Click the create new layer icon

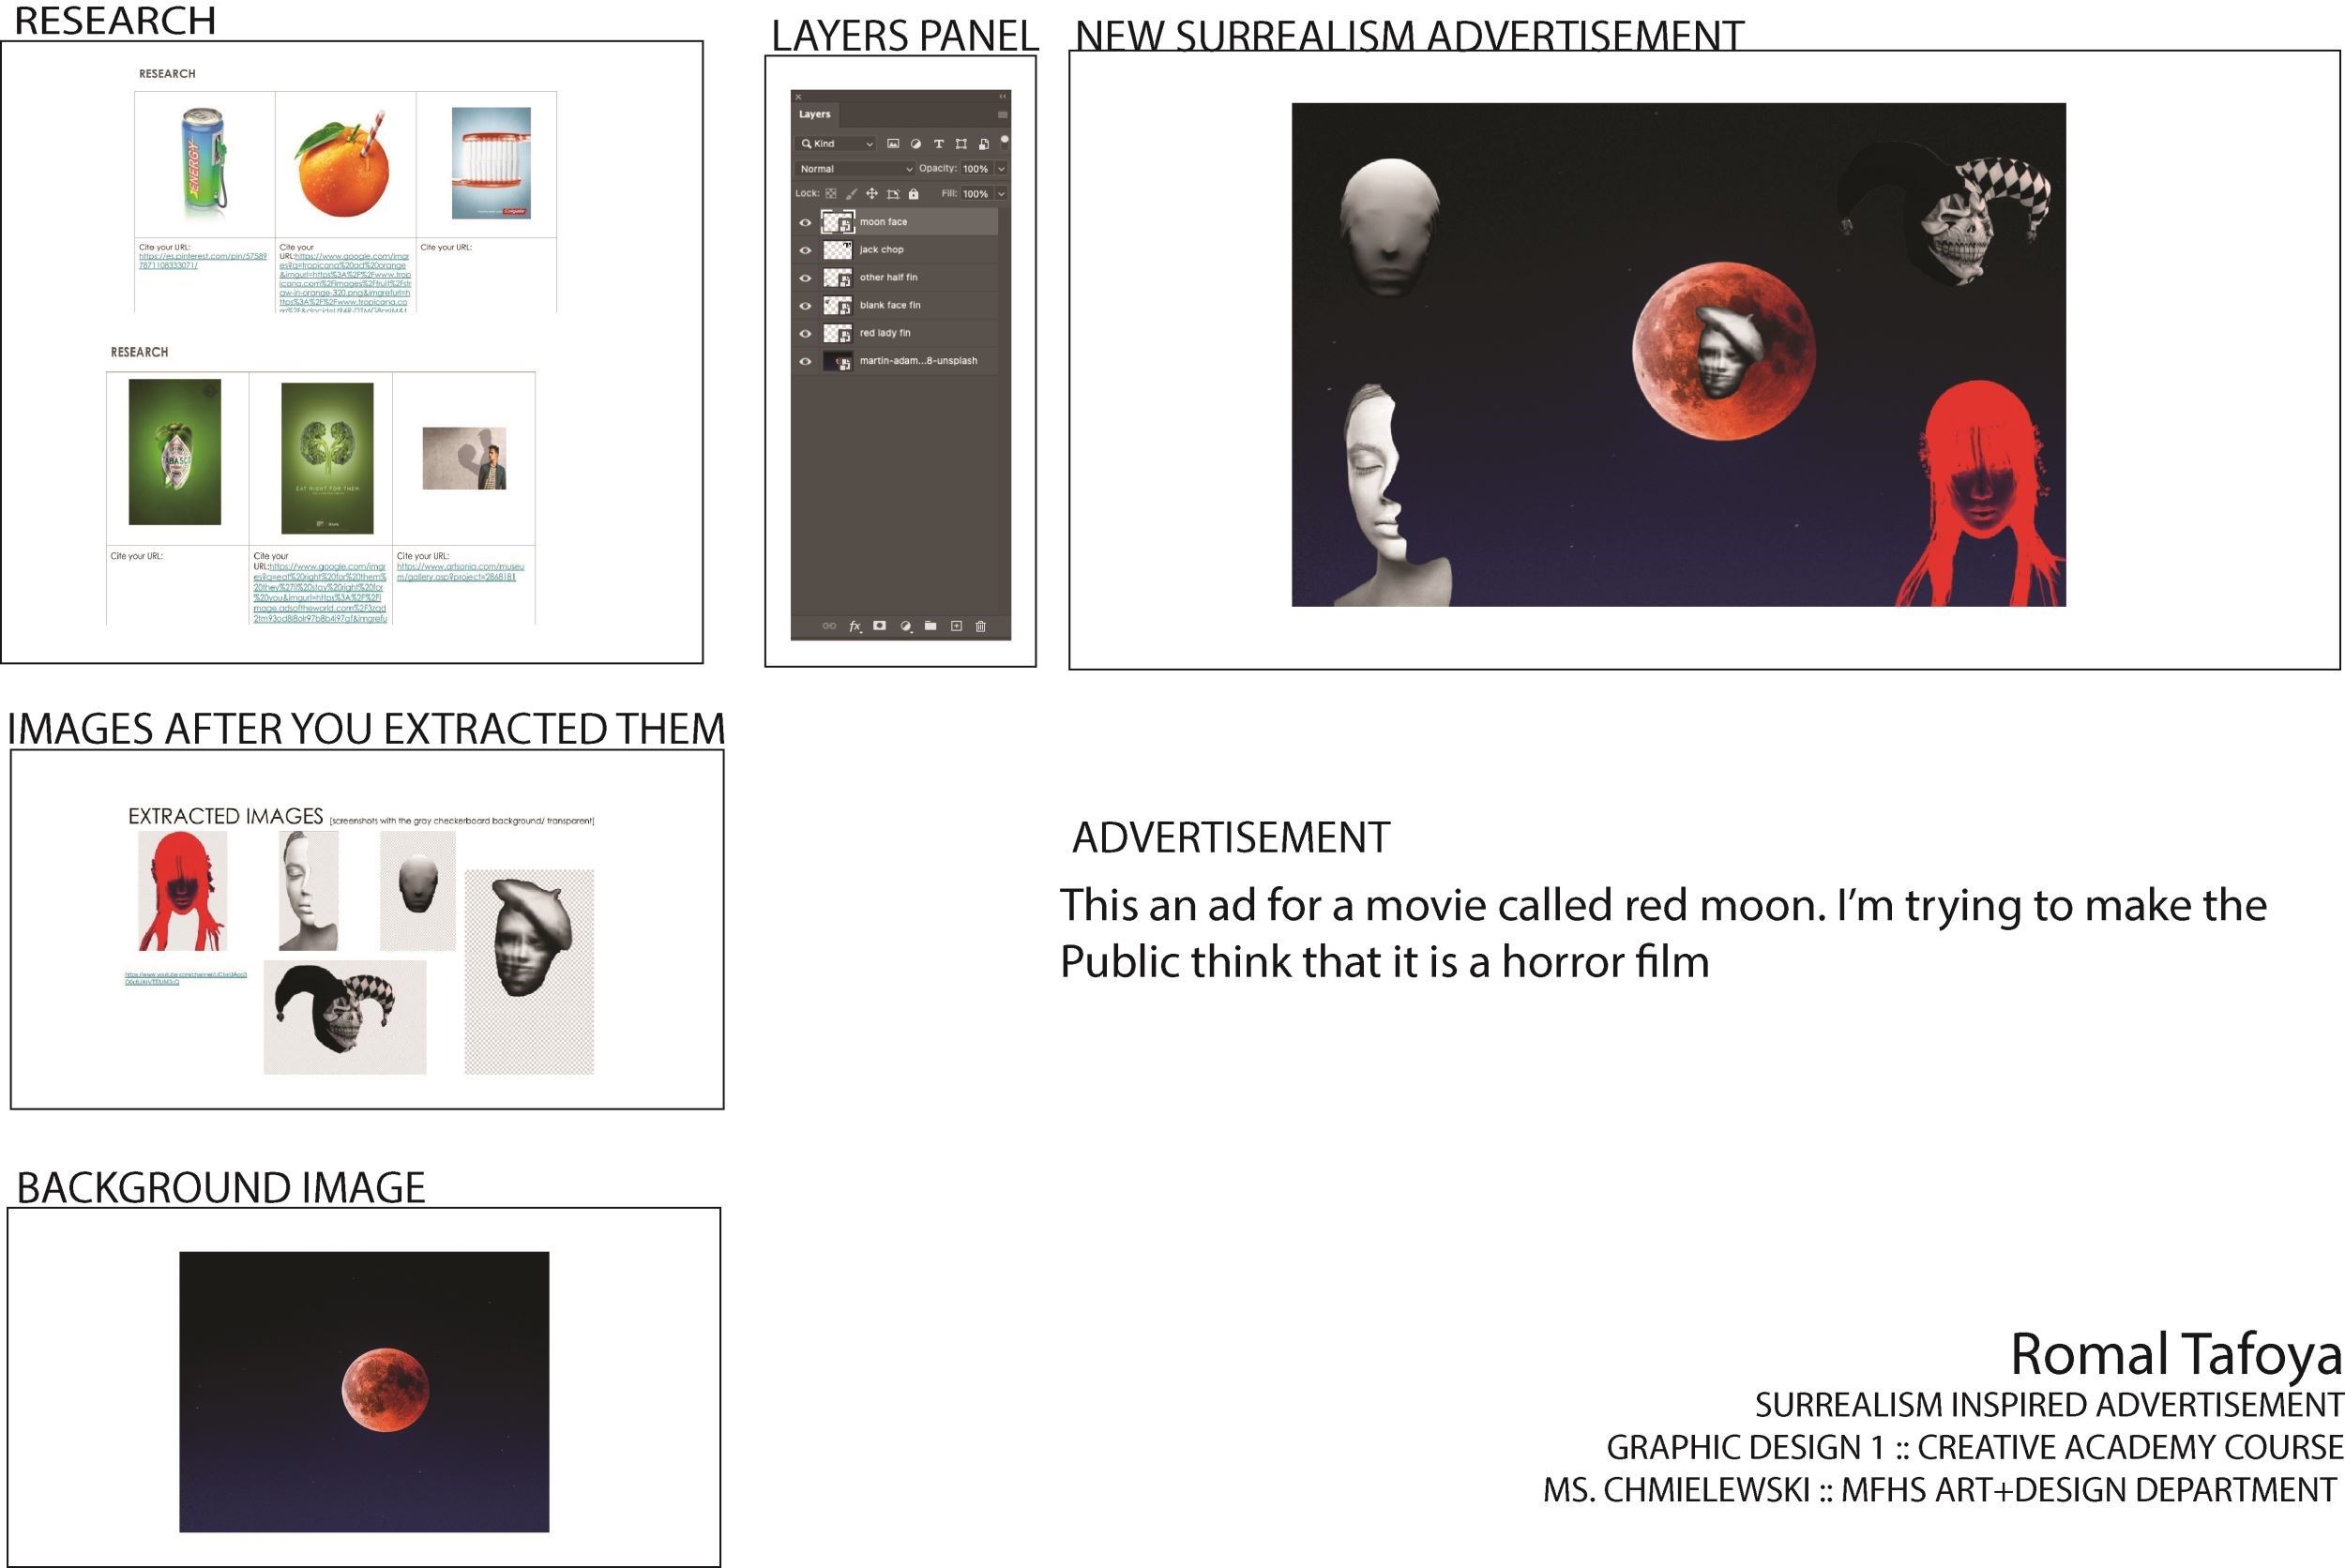pyautogui.click(x=956, y=626)
